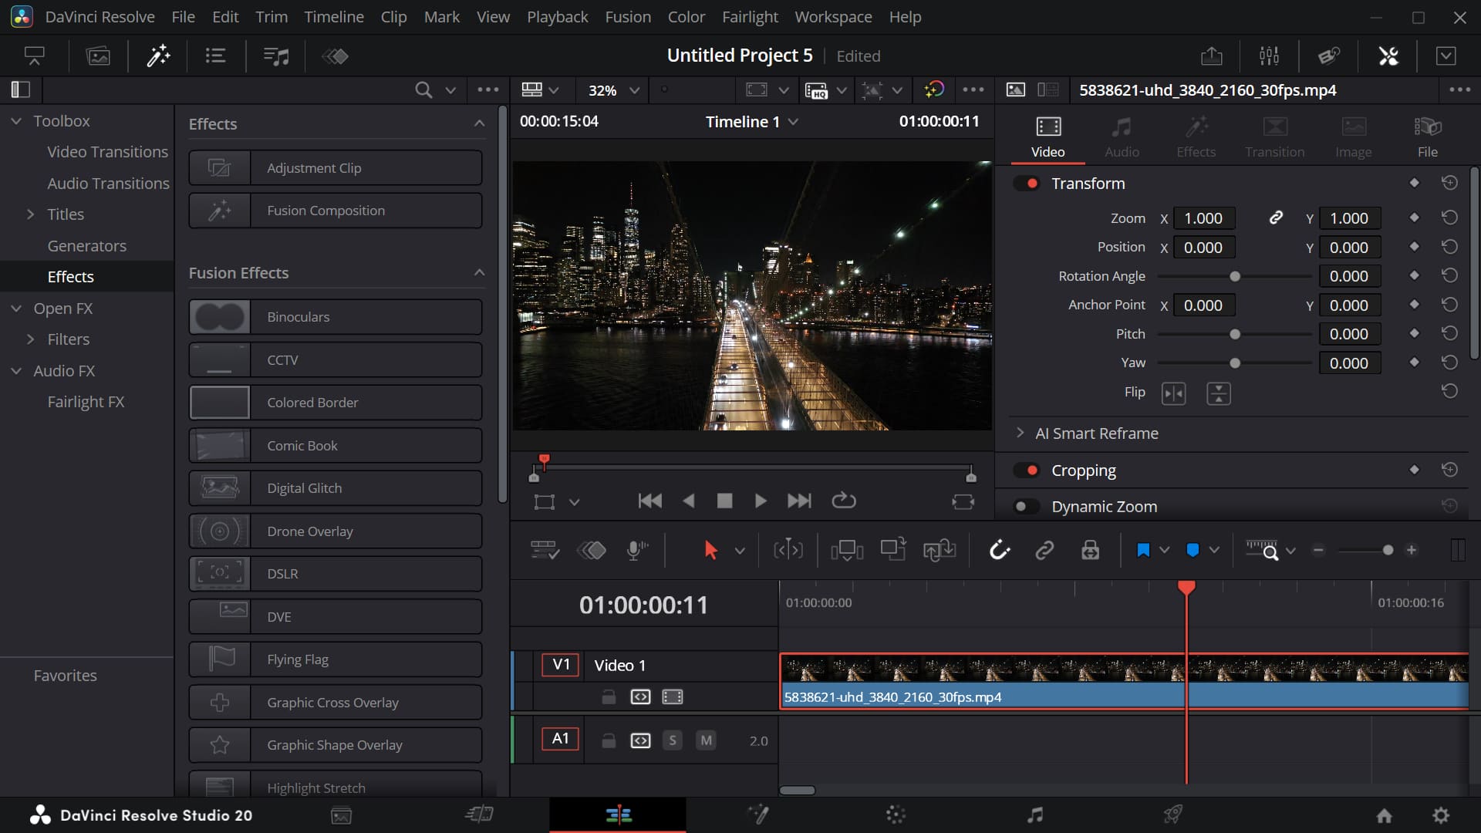The image size is (1481, 833).
Task: Open the Workspace menu
Action: [x=833, y=17]
